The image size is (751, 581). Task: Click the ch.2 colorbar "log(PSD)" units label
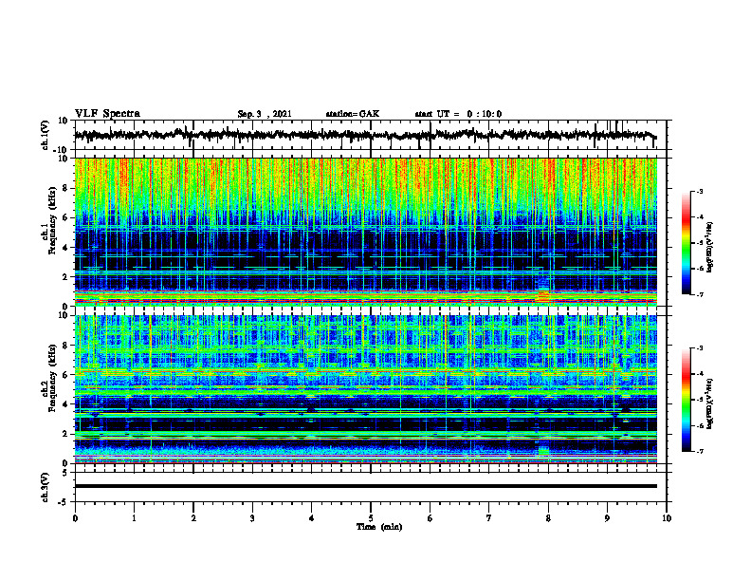click(709, 403)
